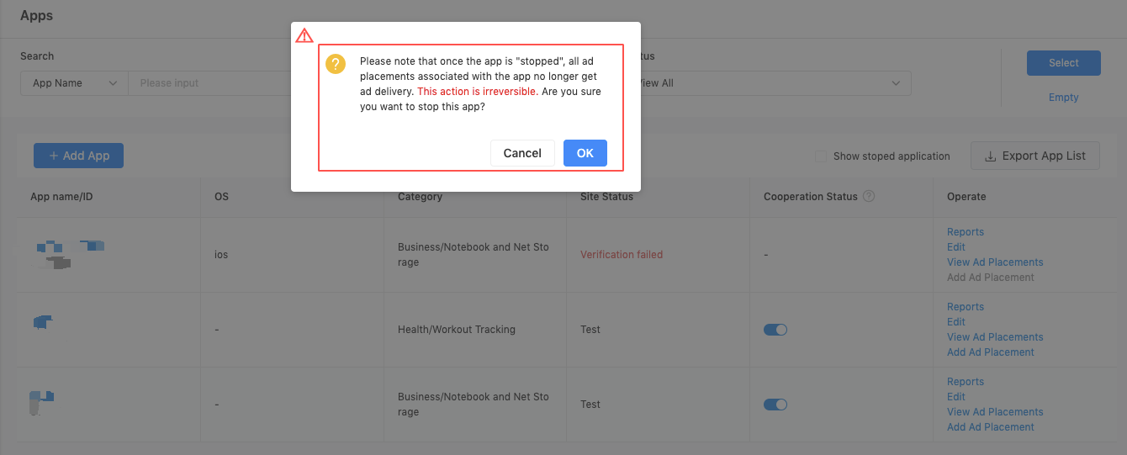Click the red warning triangle icon
Image resolution: width=1127 pixels, height=455 pixels.
[304, 35]
